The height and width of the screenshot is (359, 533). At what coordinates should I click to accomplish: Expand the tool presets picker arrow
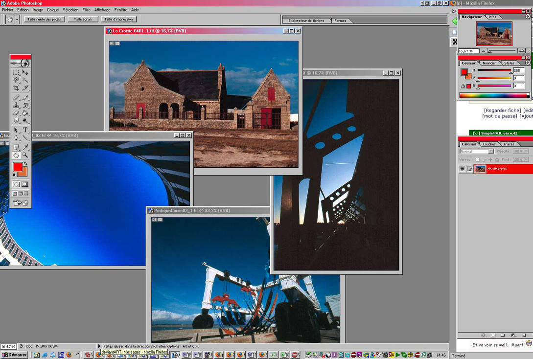point(17,20)
